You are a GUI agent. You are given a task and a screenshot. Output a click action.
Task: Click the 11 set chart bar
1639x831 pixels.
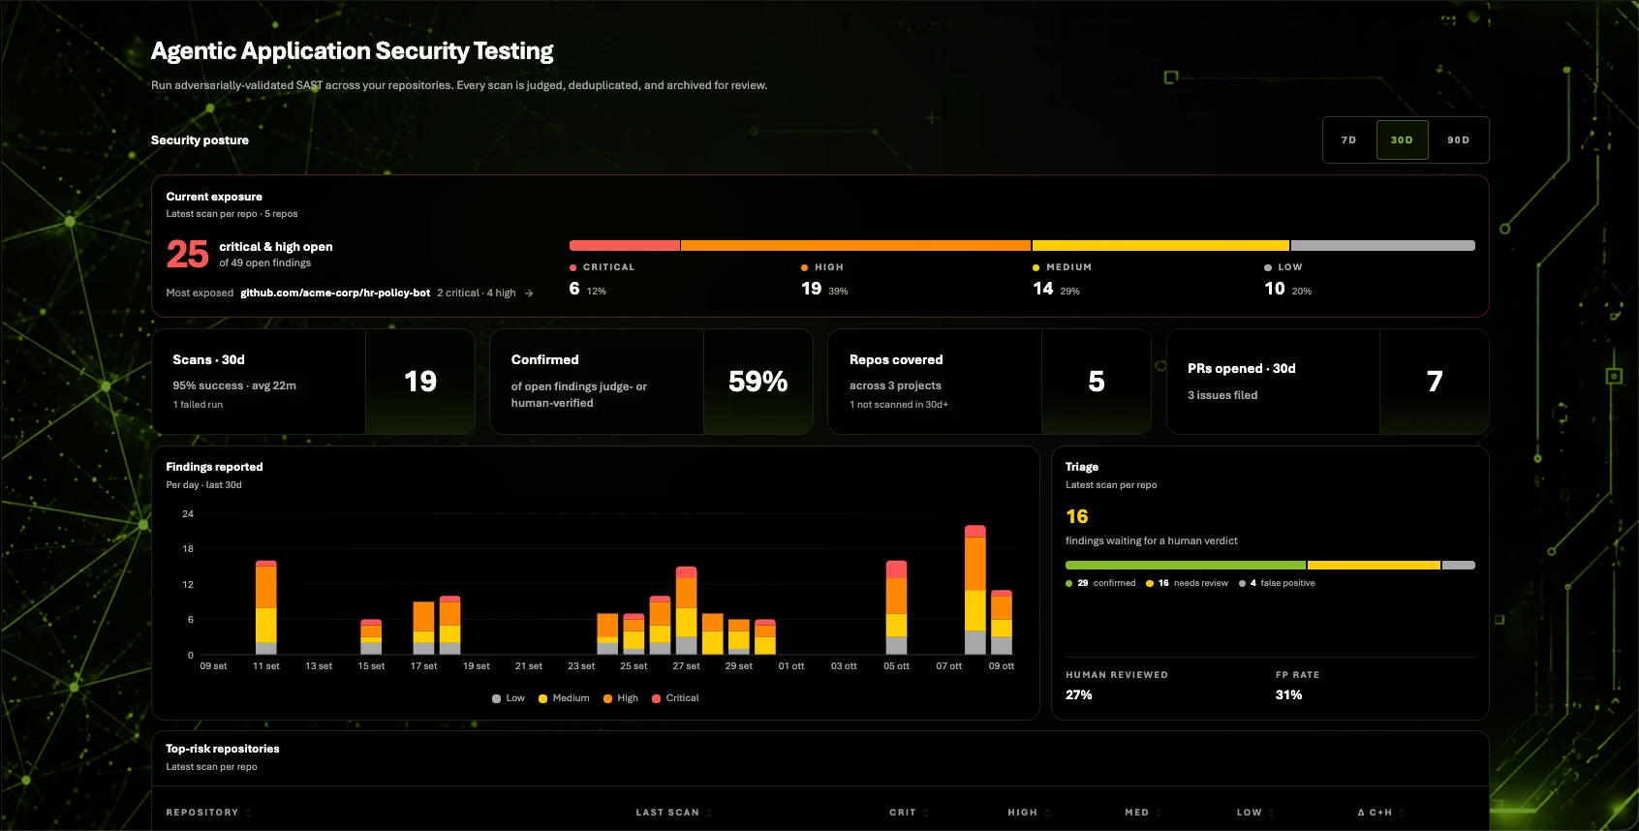coord(266,607)
